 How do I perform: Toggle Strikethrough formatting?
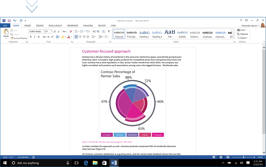44,37
